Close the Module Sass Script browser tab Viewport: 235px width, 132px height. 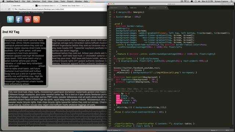click(x=82, y=5)
